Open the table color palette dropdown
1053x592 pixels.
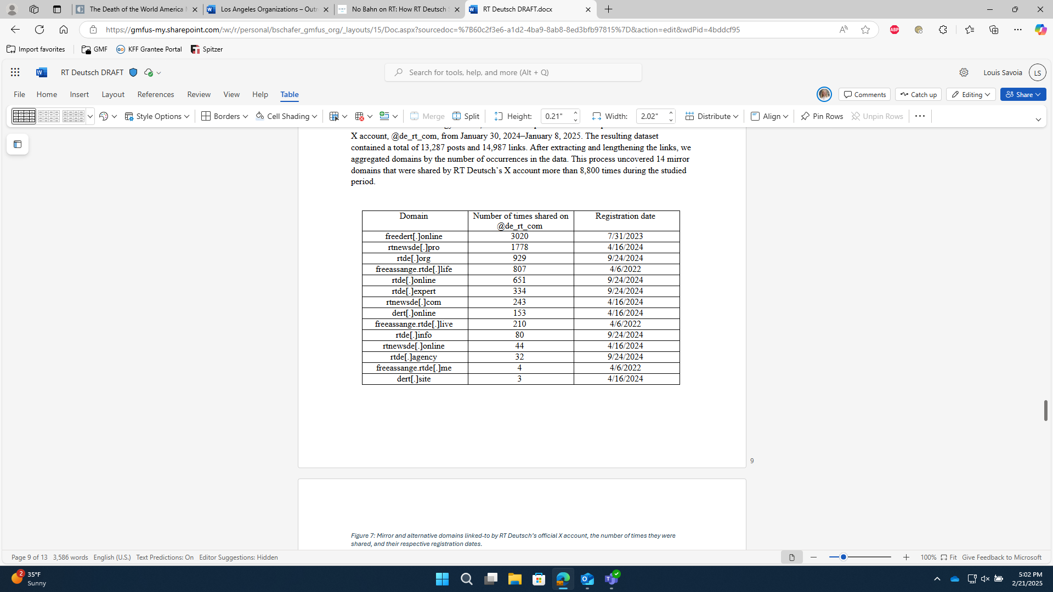click(x=108, y=116)
